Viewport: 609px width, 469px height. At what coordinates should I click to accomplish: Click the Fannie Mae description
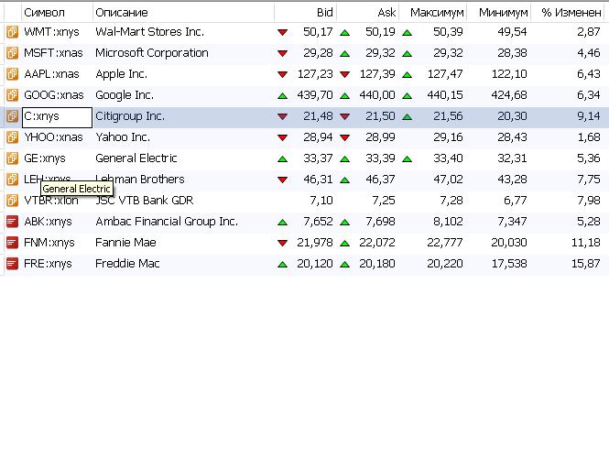(125, 243)
